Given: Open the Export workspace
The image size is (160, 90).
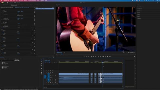Looking at the screenshot, I should click(x=19, y=3).
